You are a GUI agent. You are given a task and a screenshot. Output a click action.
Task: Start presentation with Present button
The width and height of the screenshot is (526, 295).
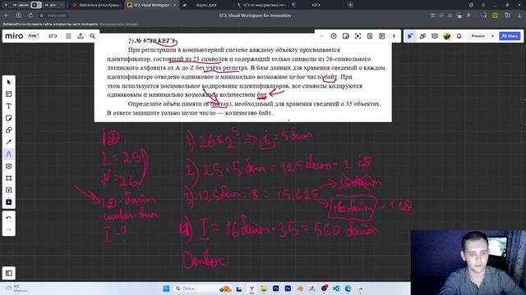click(478, 36)
